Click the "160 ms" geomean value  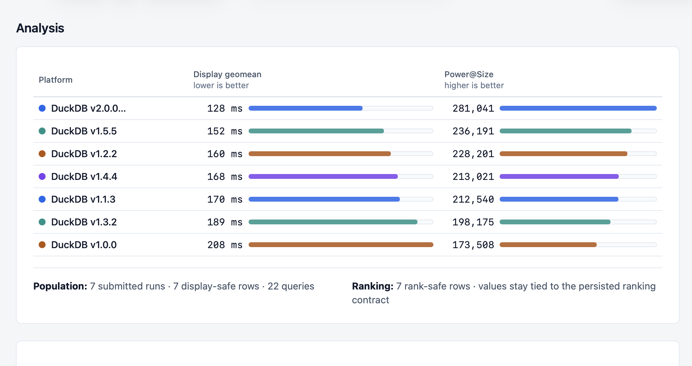[225, 154]
